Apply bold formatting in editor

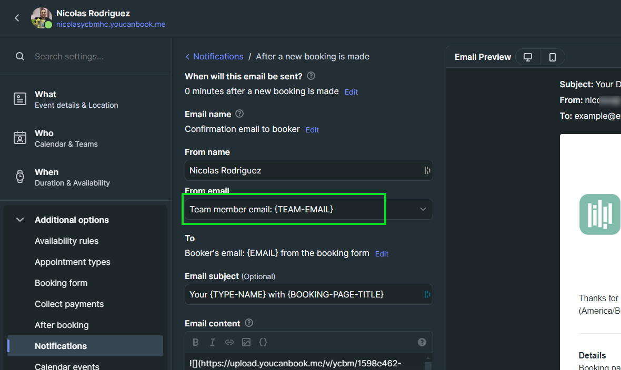[x=196, y=342]
